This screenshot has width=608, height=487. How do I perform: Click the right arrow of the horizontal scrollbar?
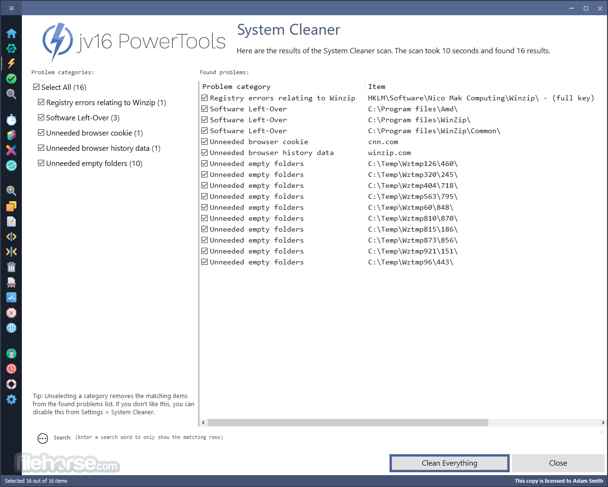click(603, 423)
